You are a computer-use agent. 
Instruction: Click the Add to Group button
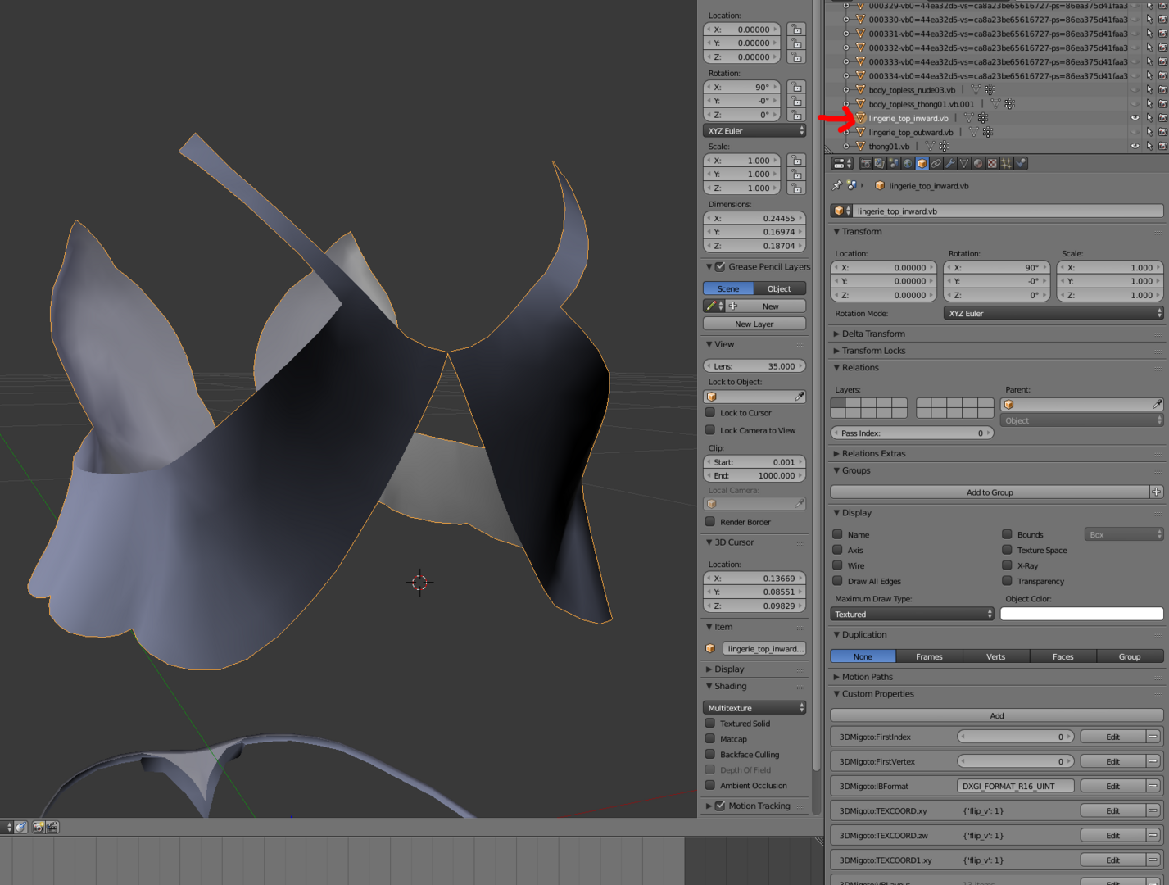pos(990,492)
